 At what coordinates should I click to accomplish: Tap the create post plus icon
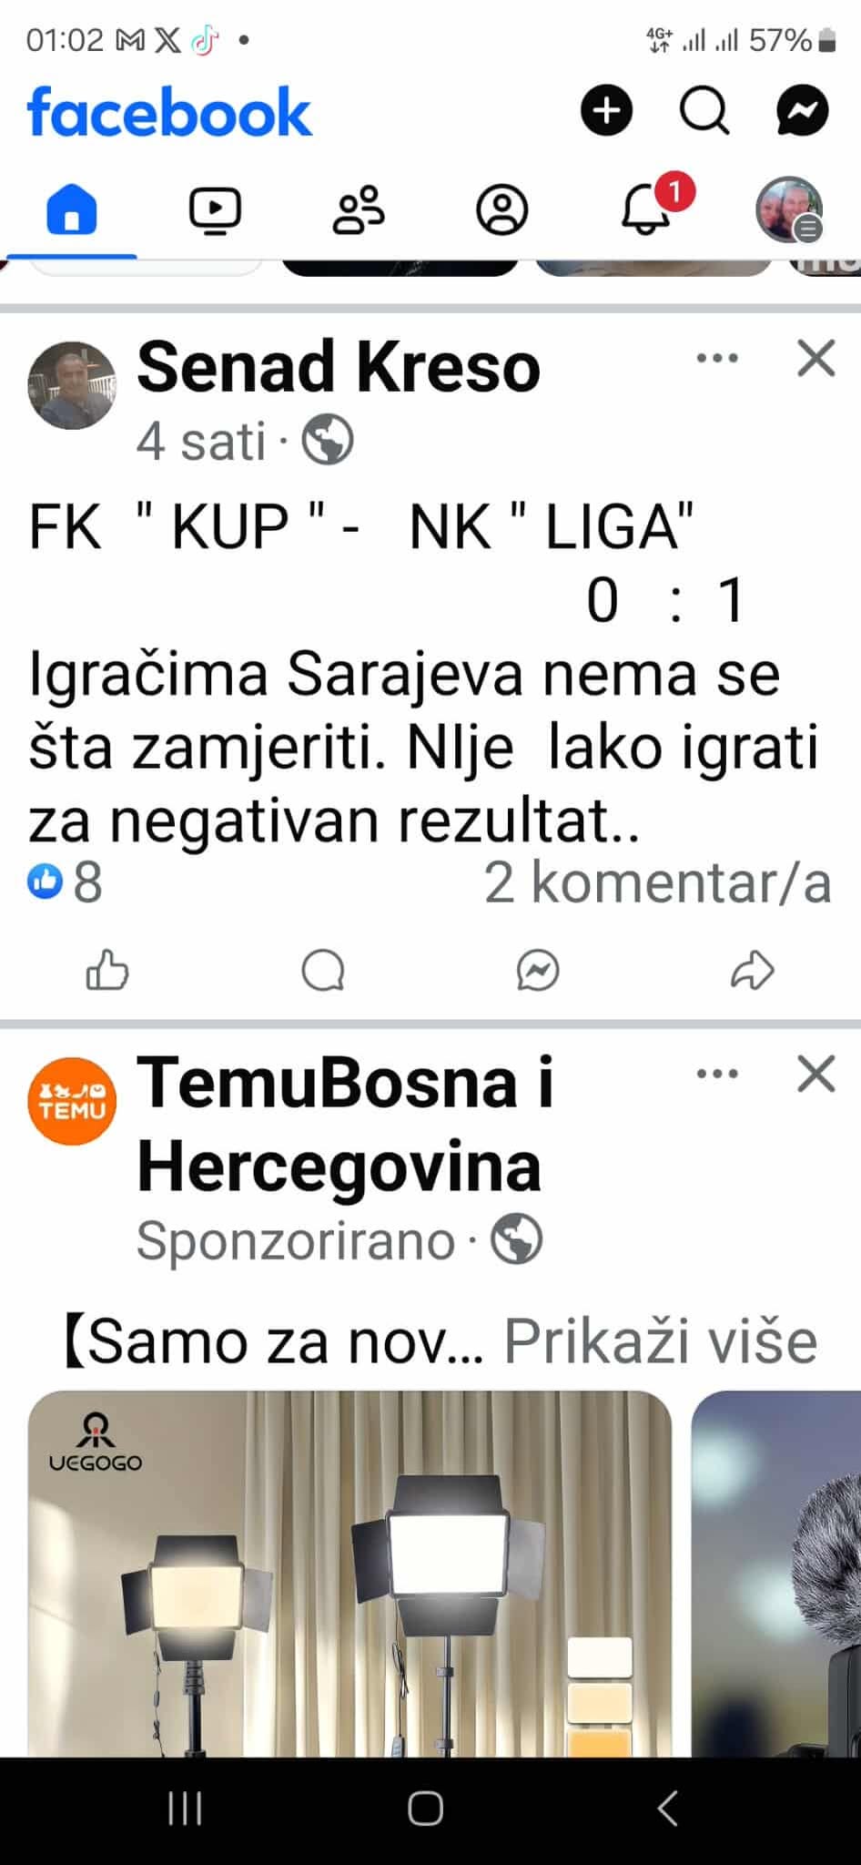pyautogui.click(x=607, y=111)
